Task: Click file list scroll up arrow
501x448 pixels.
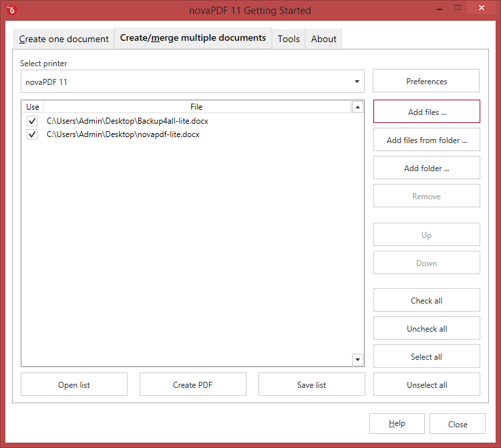Action: tap(357, 107)
